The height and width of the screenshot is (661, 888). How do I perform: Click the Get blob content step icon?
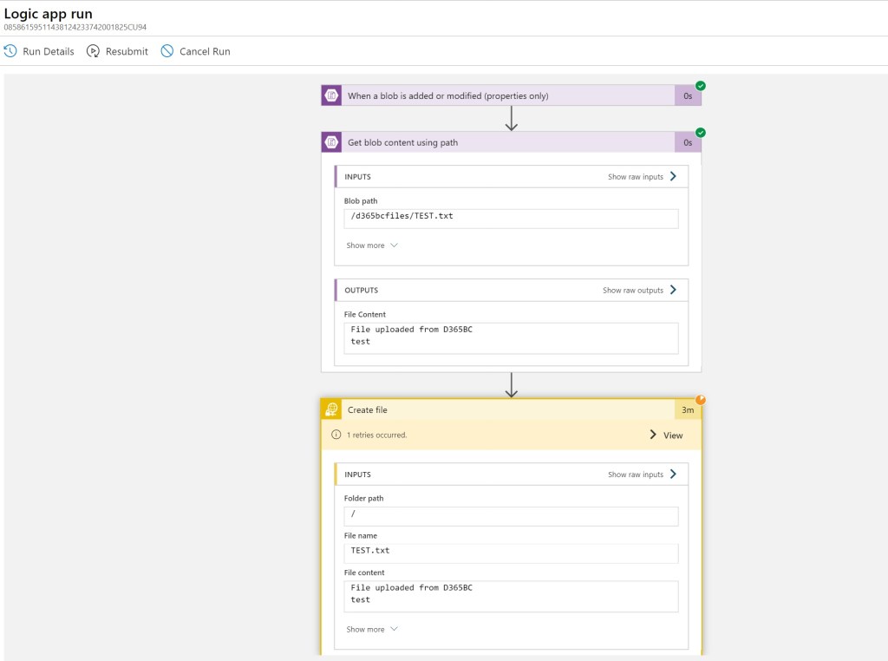(x=331, y=142)
